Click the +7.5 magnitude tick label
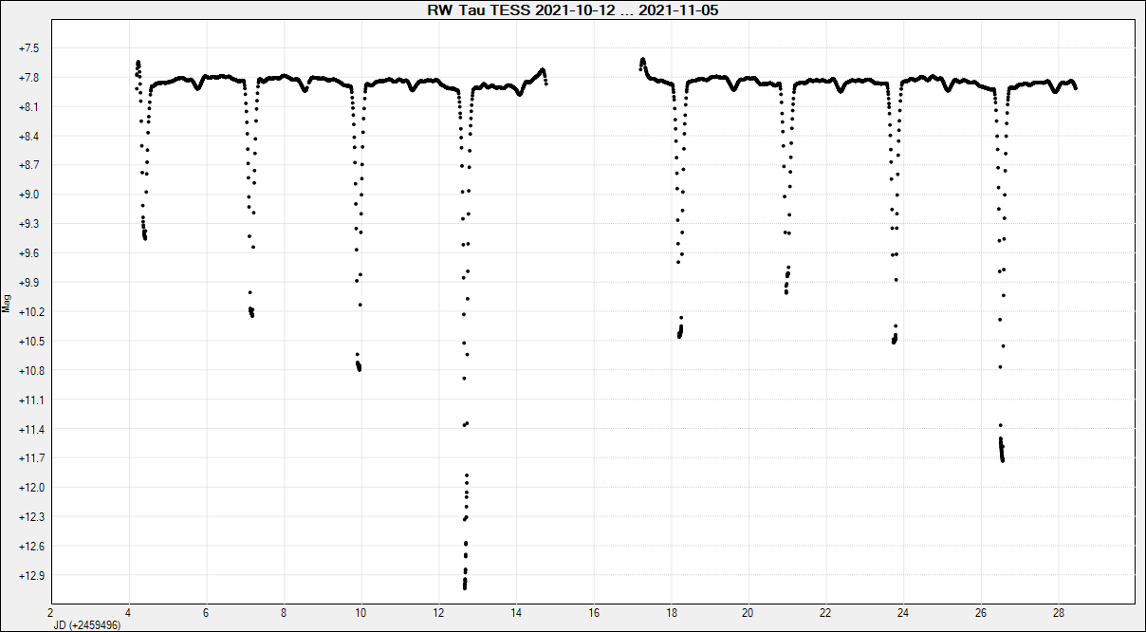Screen dimensions: 1146x632 [28, 48]
